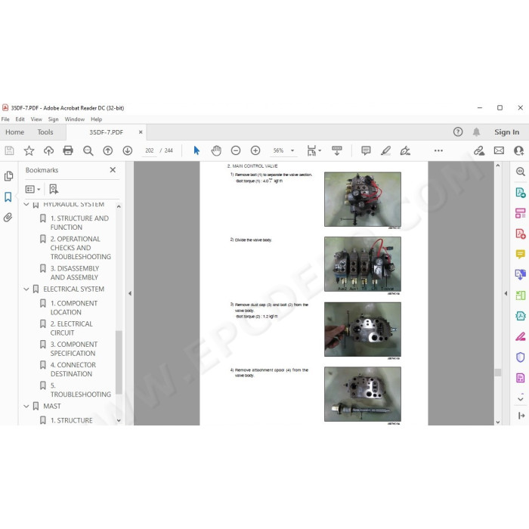Screen dimensions: 529x529
Task: Collapse the HYDRAULIC SYSTEM bookmark
Action: (x=26, y=205)
